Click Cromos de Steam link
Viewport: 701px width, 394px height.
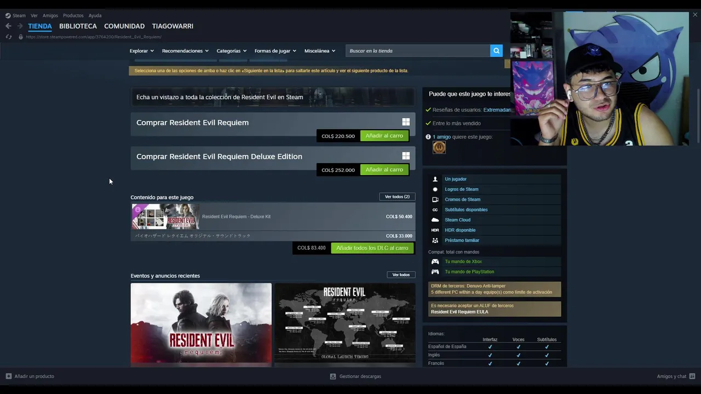point(463,200)
